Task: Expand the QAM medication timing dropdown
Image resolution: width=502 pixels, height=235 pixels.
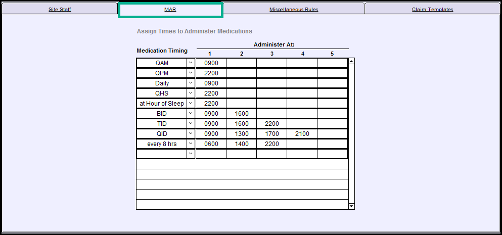Action: click(191, 63)
